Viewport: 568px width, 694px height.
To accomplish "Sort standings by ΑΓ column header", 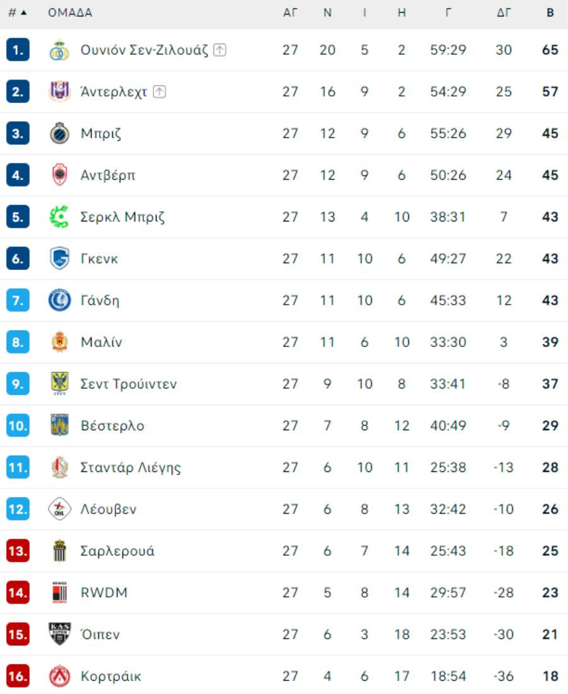I will point(290,13).
